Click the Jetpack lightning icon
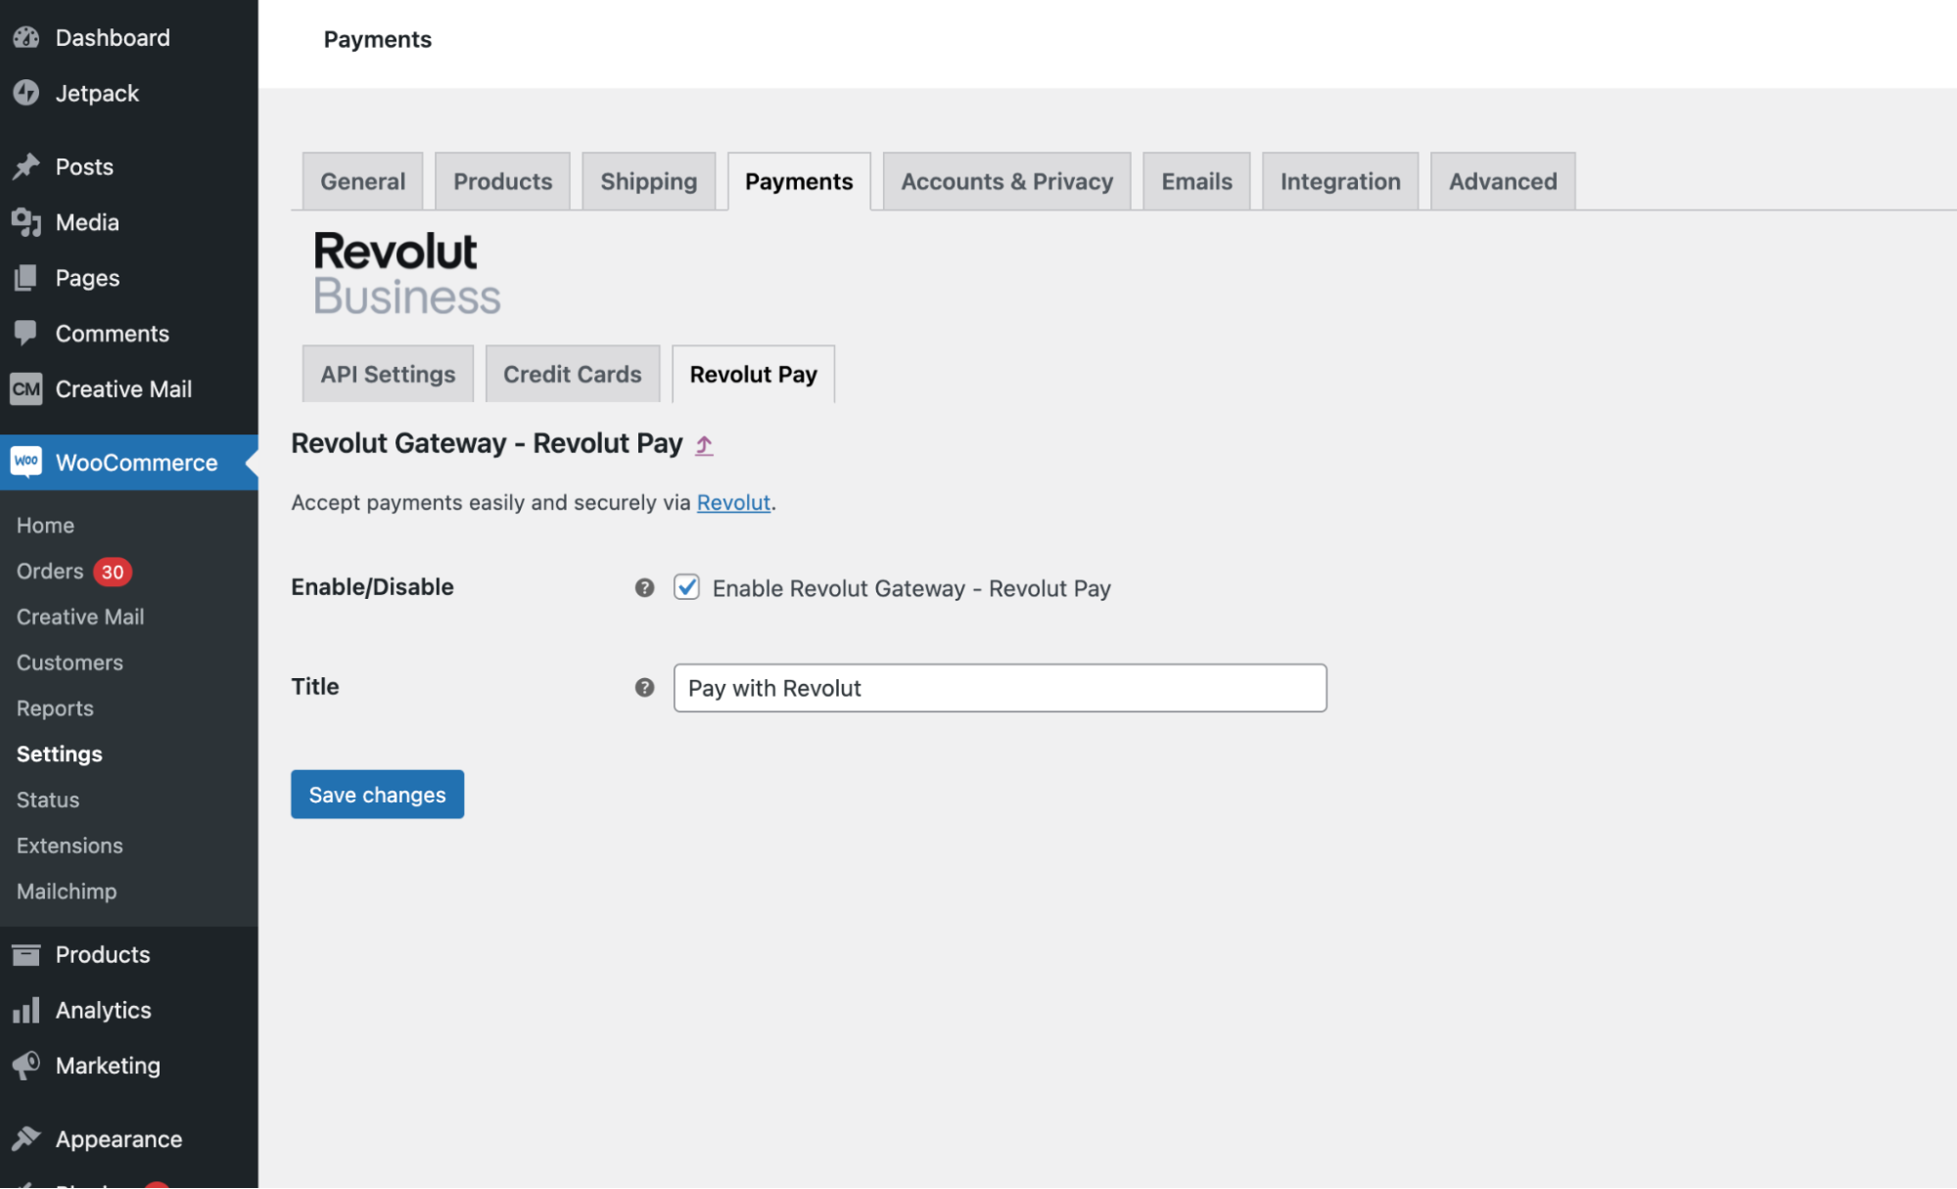Image resolution: width=1957 pixels, height=1189 pixels. click(26, 93)
